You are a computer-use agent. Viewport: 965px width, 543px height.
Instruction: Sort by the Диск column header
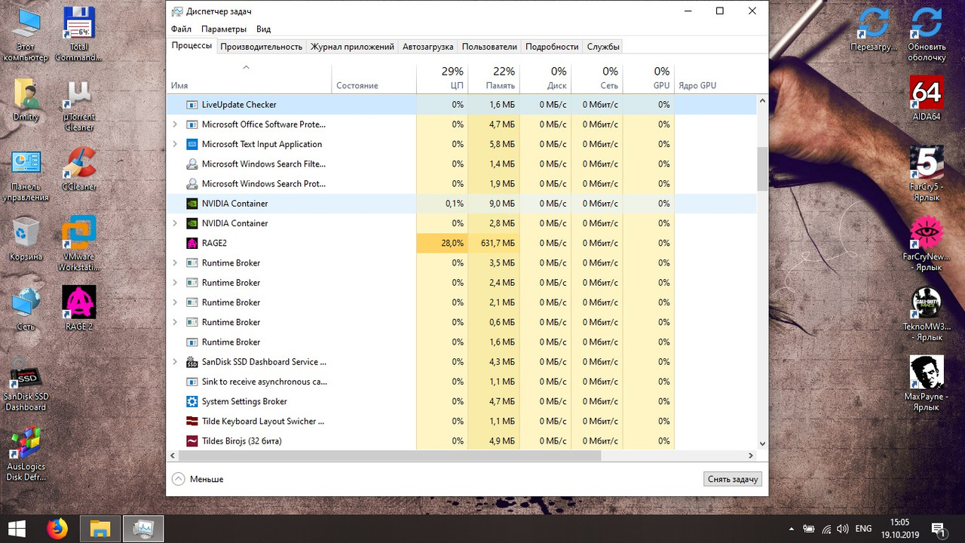tap(545, 78)
